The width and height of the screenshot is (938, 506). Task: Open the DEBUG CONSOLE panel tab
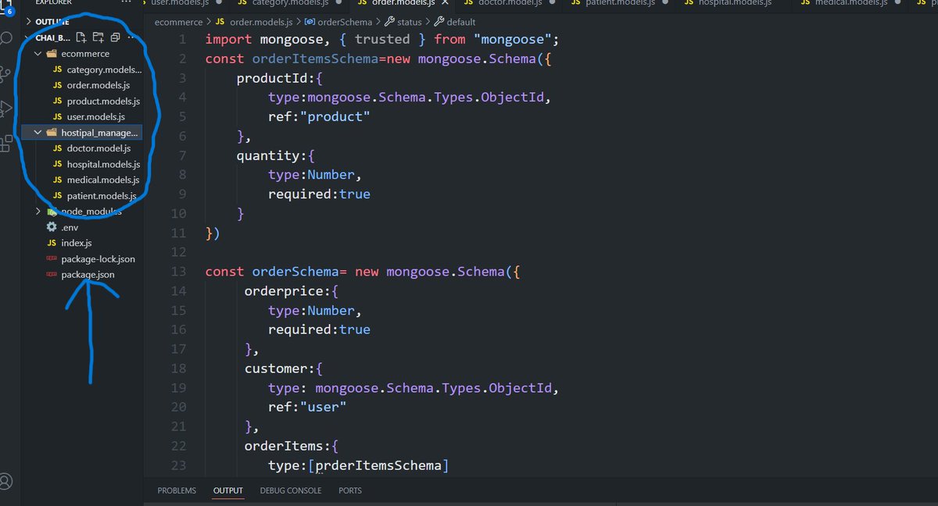(x=291, y=490)
